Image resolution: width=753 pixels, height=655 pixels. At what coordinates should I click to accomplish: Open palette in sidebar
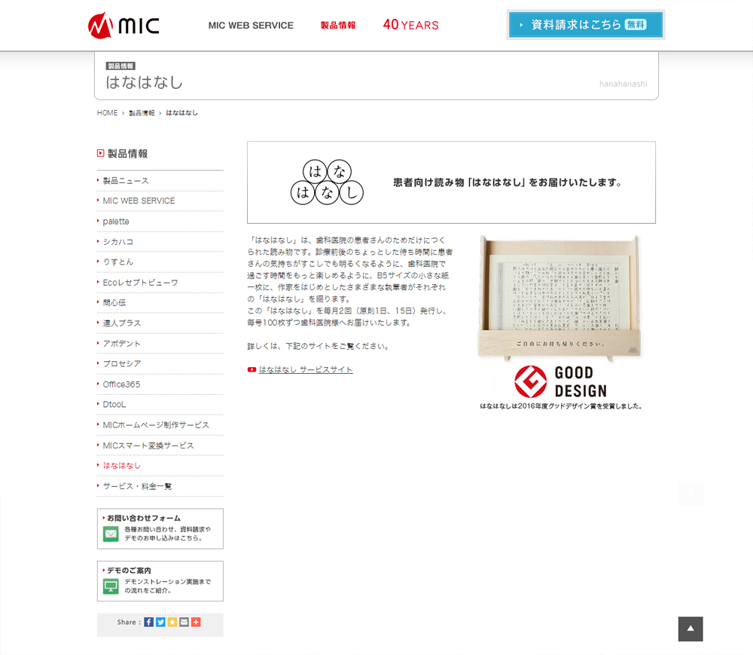point(116,222)
